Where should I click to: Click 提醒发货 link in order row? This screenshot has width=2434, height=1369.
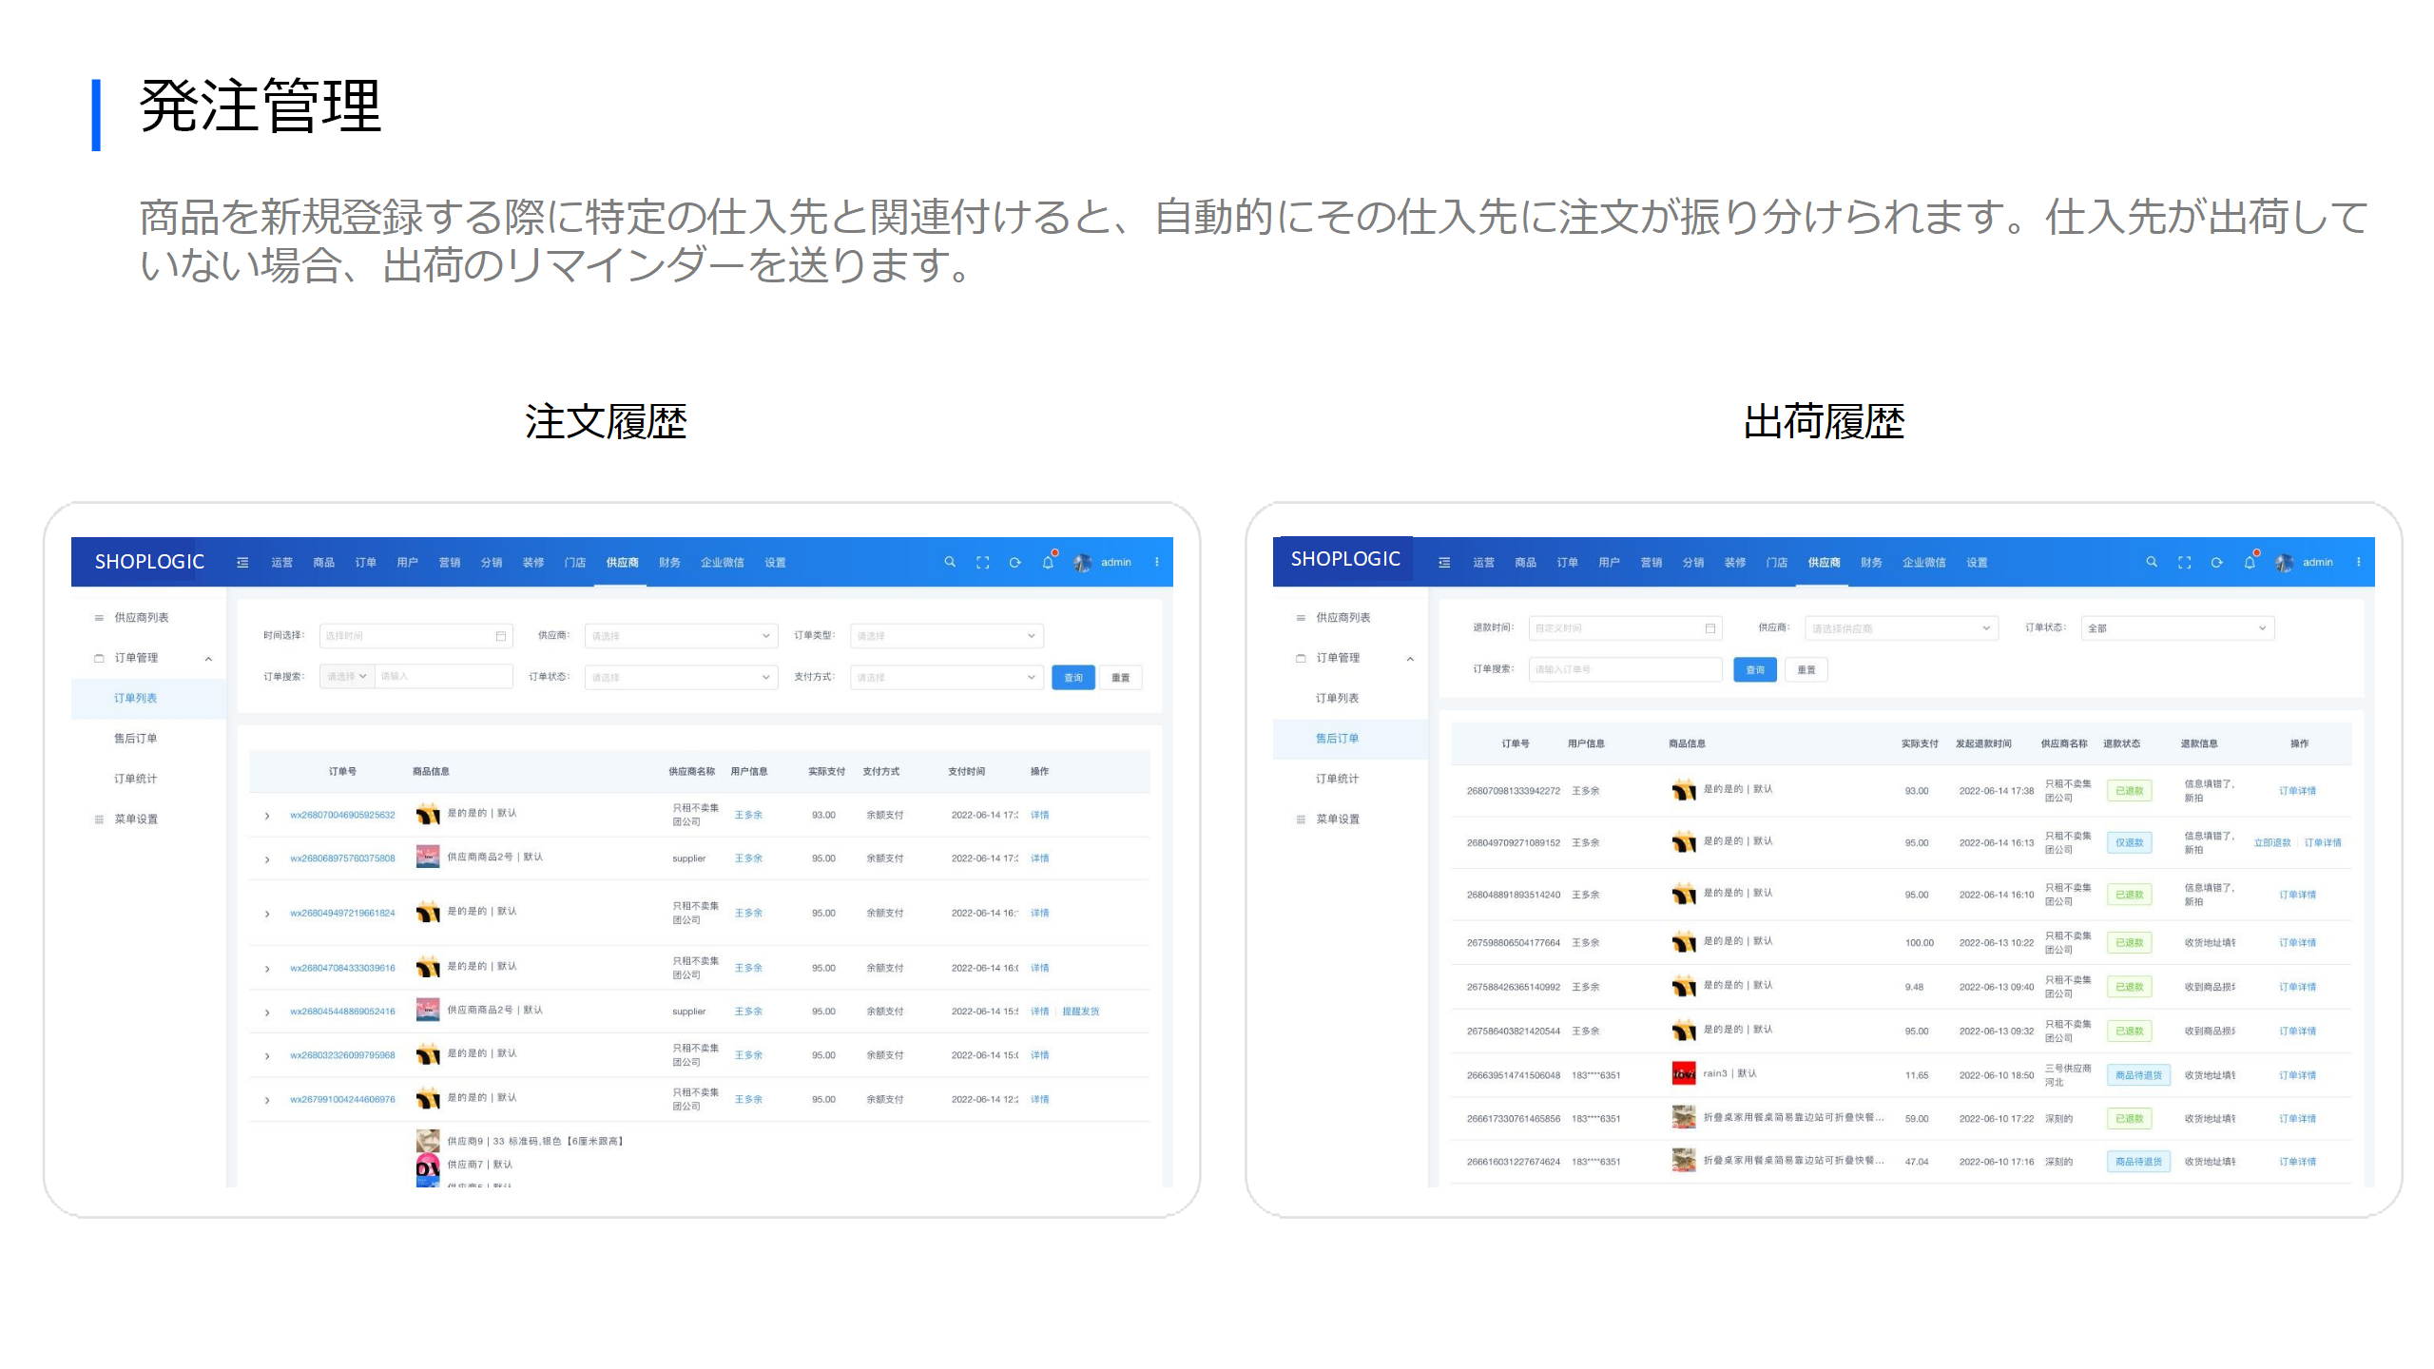coord(1080,1012)
